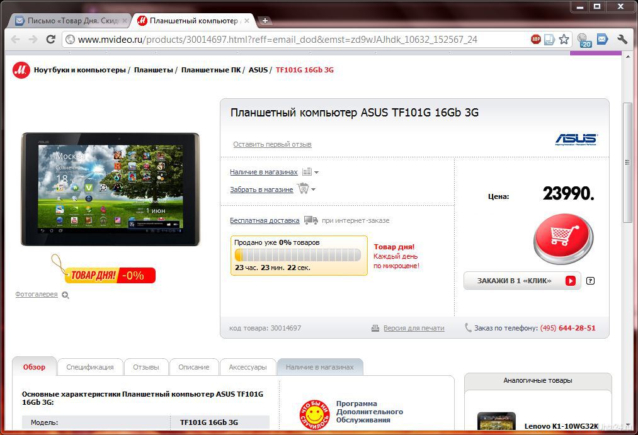Click the Lenovo tablet thumbnail
Image resolution: width=638 pixels, height=435 pixels.
click(x=496, y=421)
